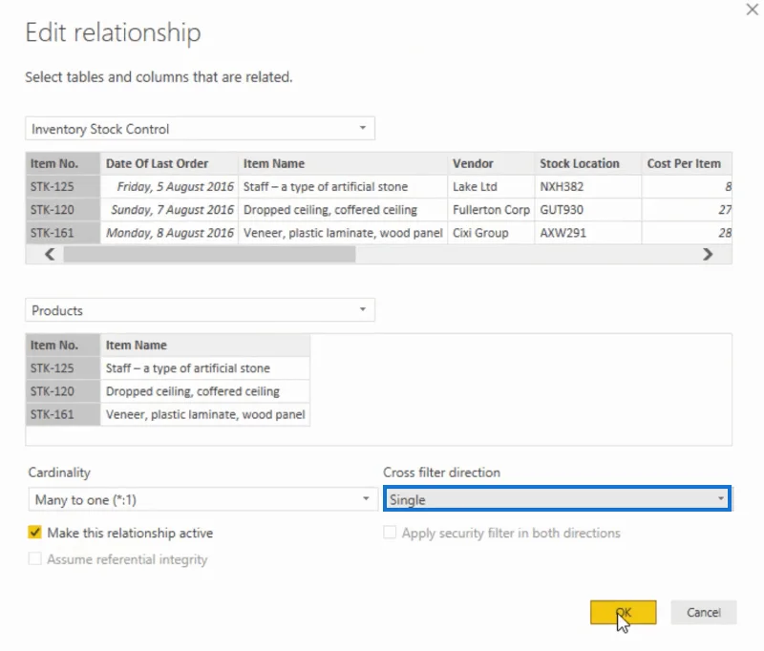Click AXW291 stock location cell
The width and height of the screenshot is (764, 651).
[x=587, y=233]
